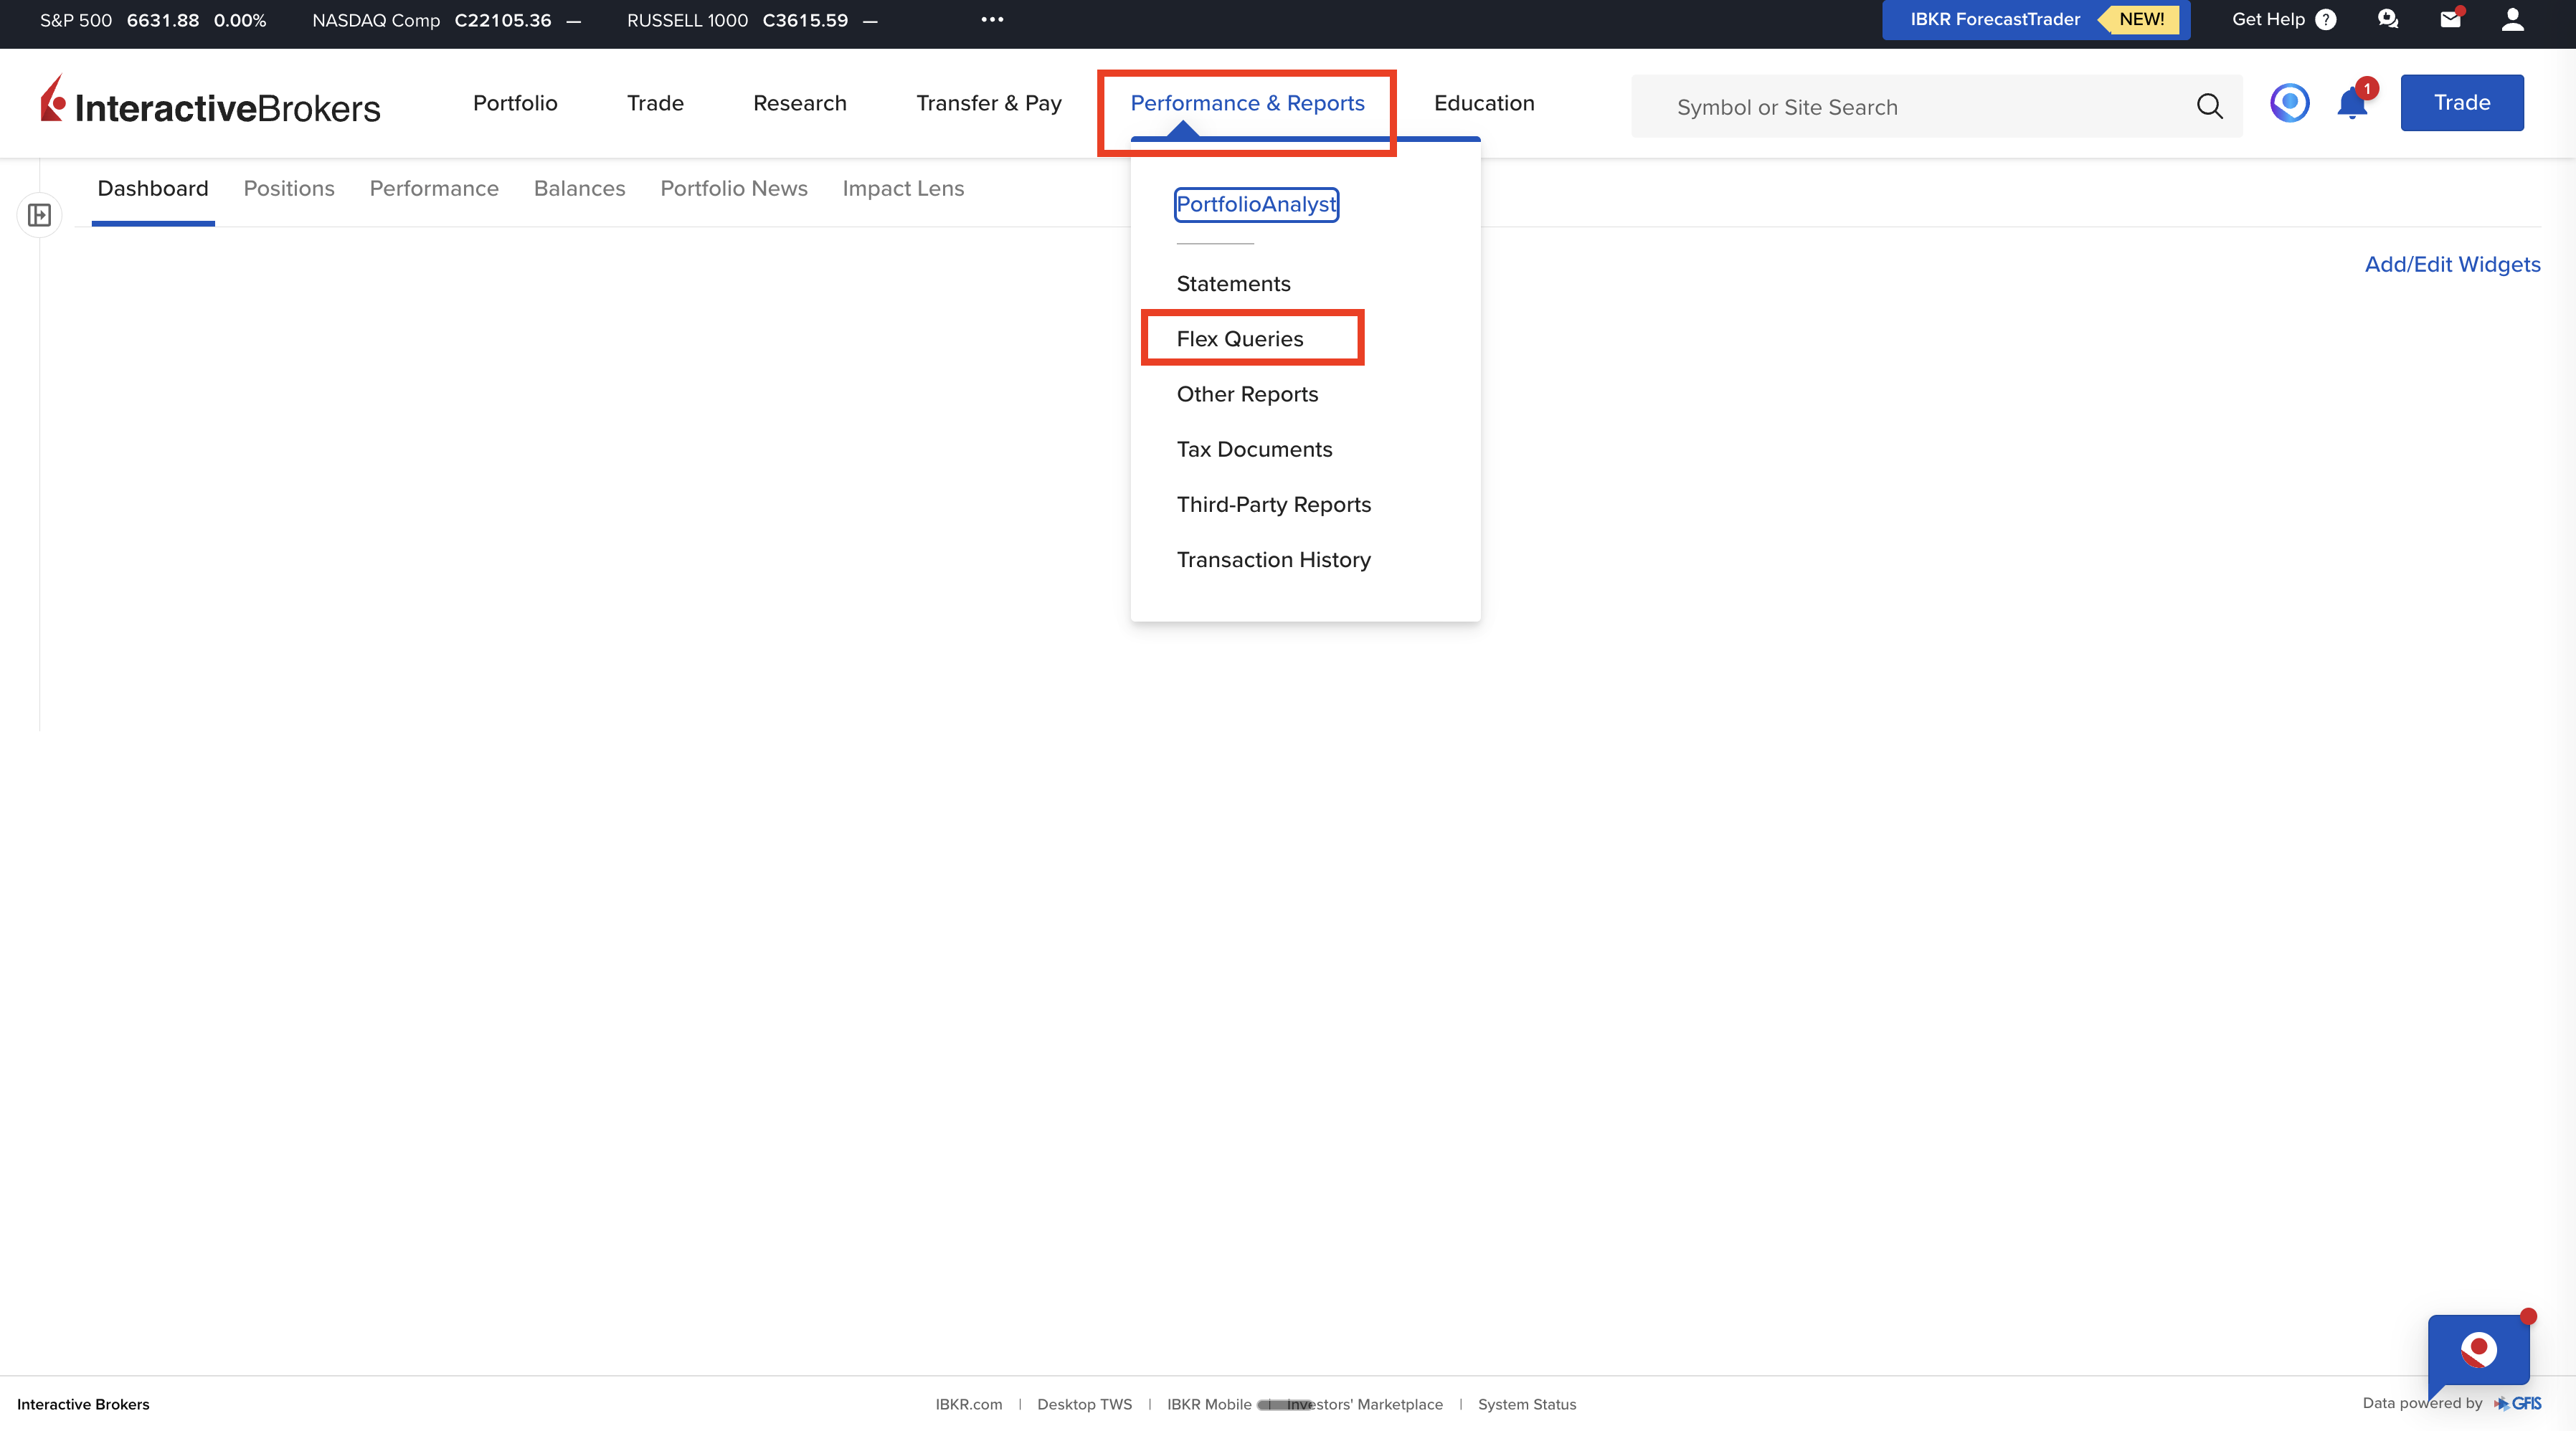2576x1431 pixels.
Task: Click the Get Help question icon
Action: tap(2326, 20)
